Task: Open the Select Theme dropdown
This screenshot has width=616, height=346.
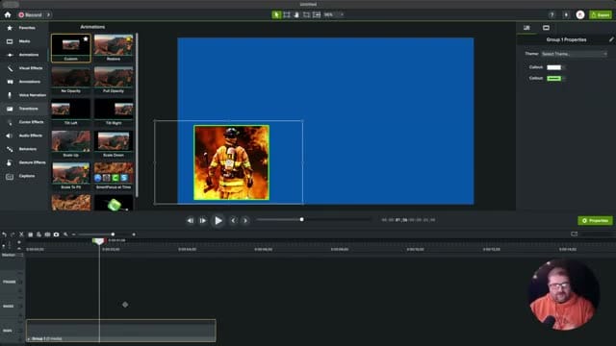Action: point(574,54)
